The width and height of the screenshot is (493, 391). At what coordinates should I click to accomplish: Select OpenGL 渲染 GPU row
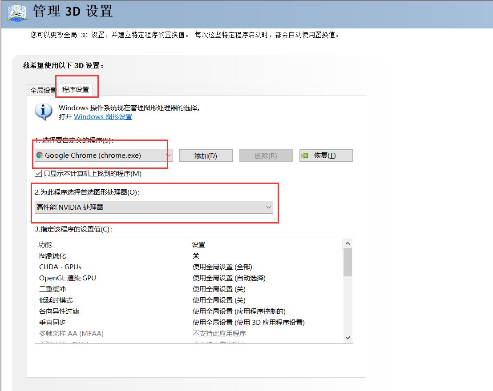189,278
